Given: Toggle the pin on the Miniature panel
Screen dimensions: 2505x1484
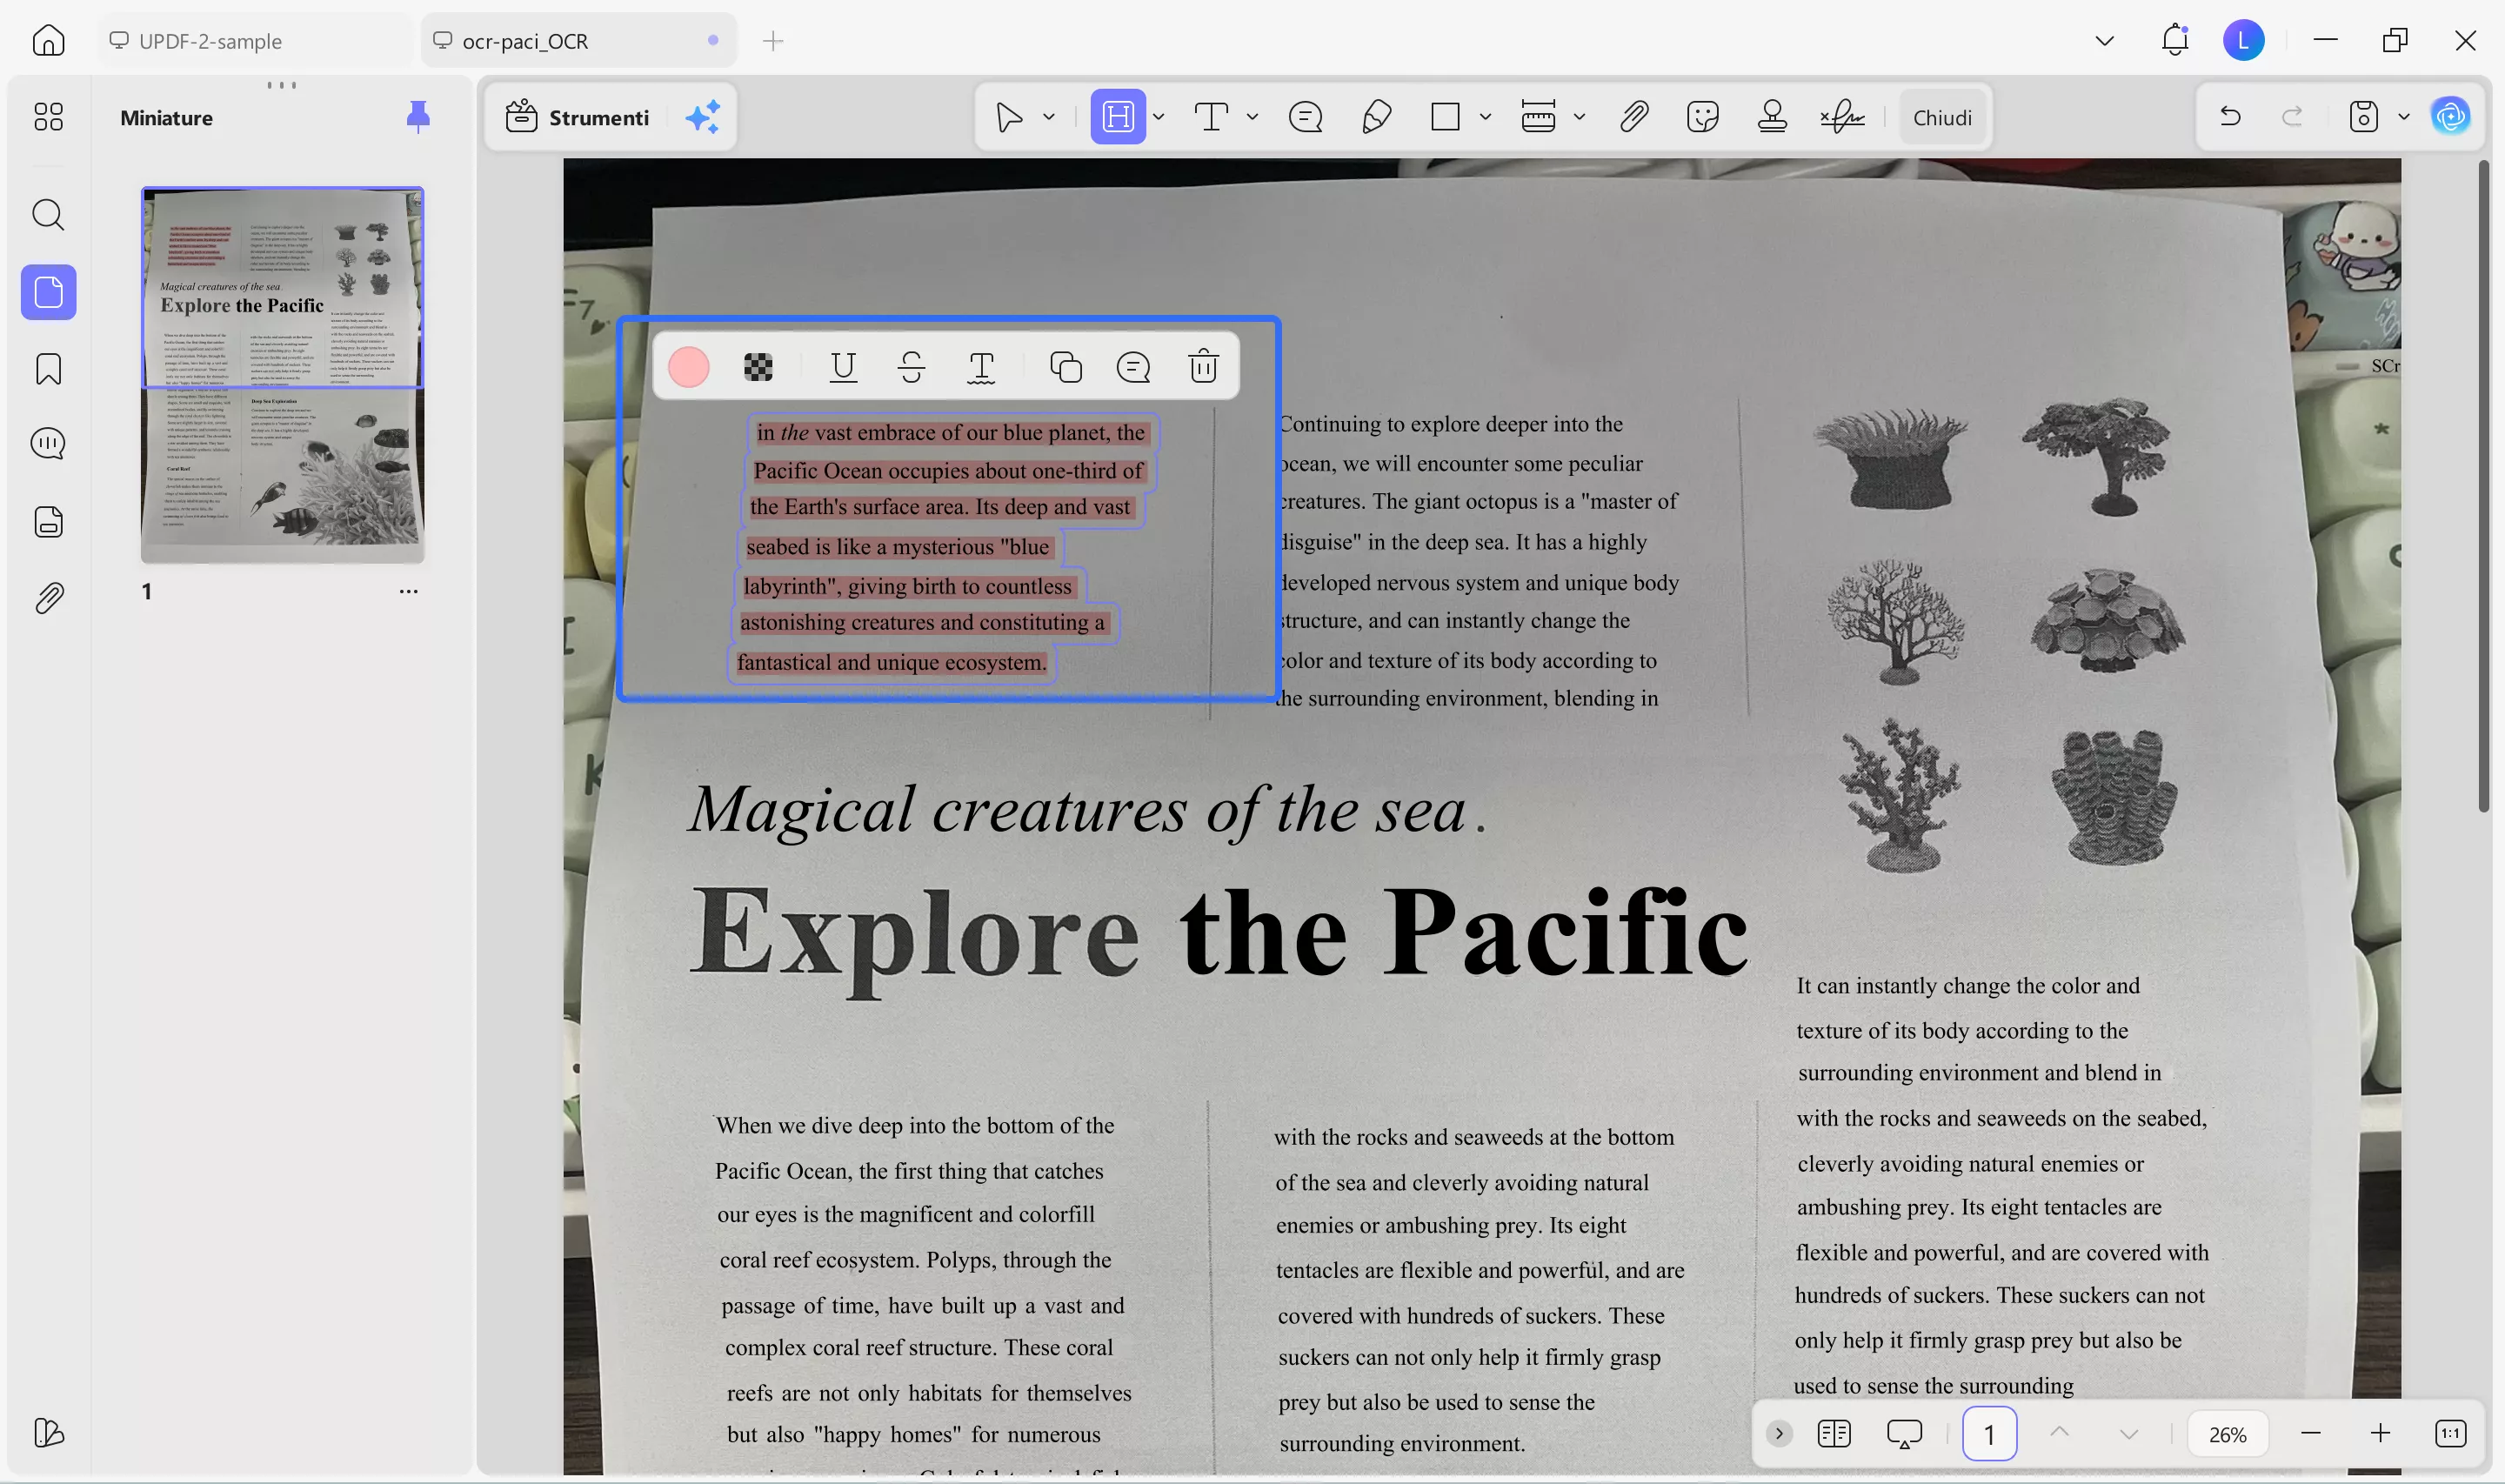Looking at the screenshot, I should (417, 116).
